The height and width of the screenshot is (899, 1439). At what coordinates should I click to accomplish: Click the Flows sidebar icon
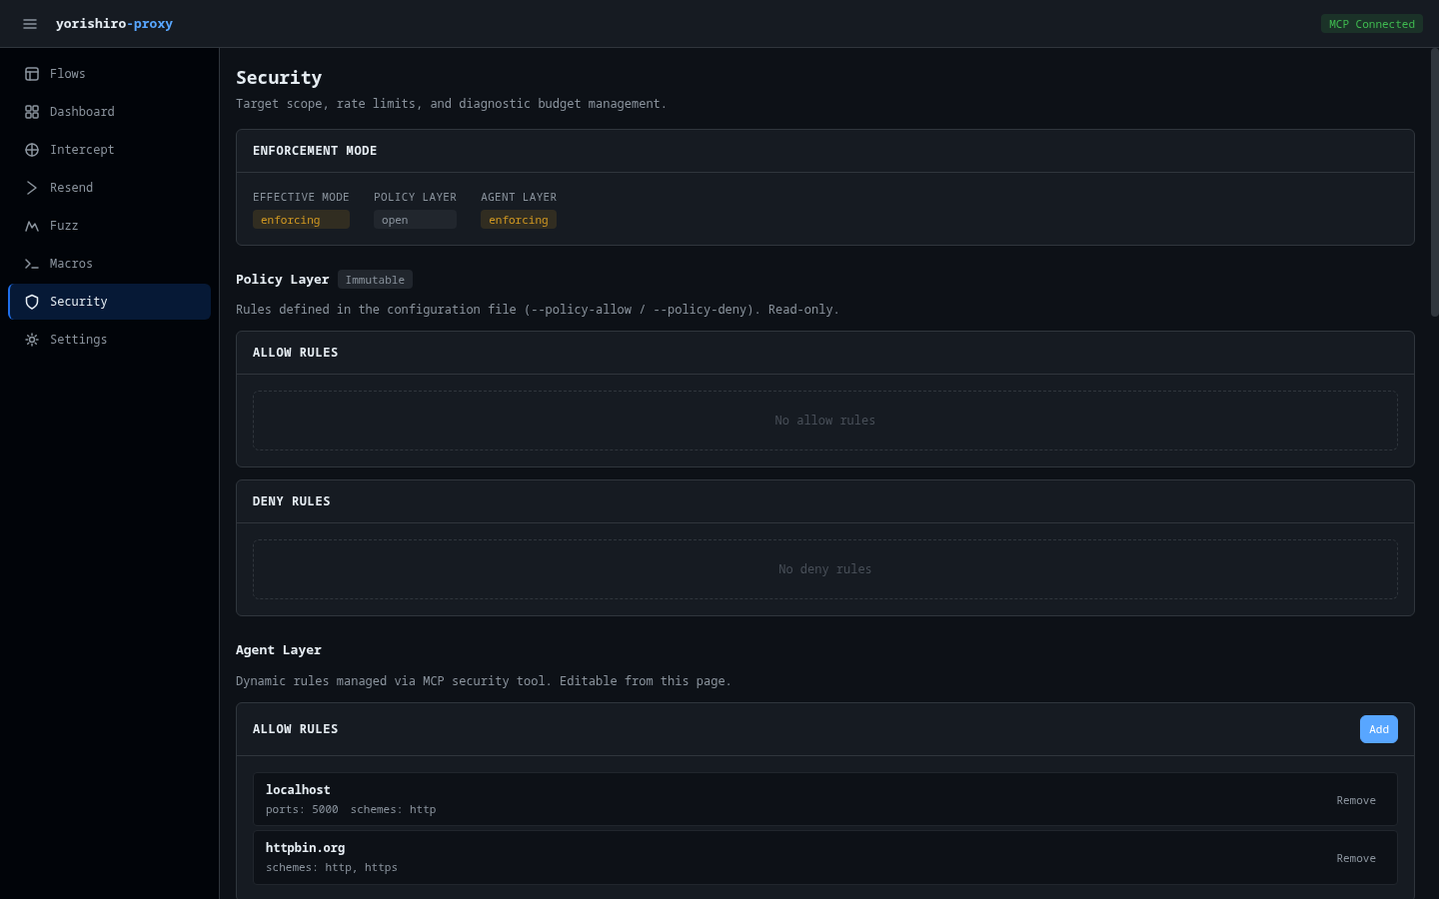(x=32, y=74)
